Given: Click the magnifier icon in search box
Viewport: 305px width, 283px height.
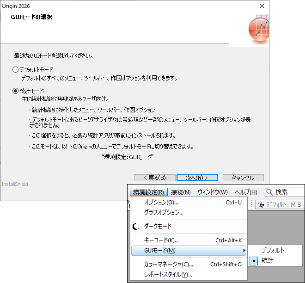Looking at the screenshot, I should click(x=269, y=192).
